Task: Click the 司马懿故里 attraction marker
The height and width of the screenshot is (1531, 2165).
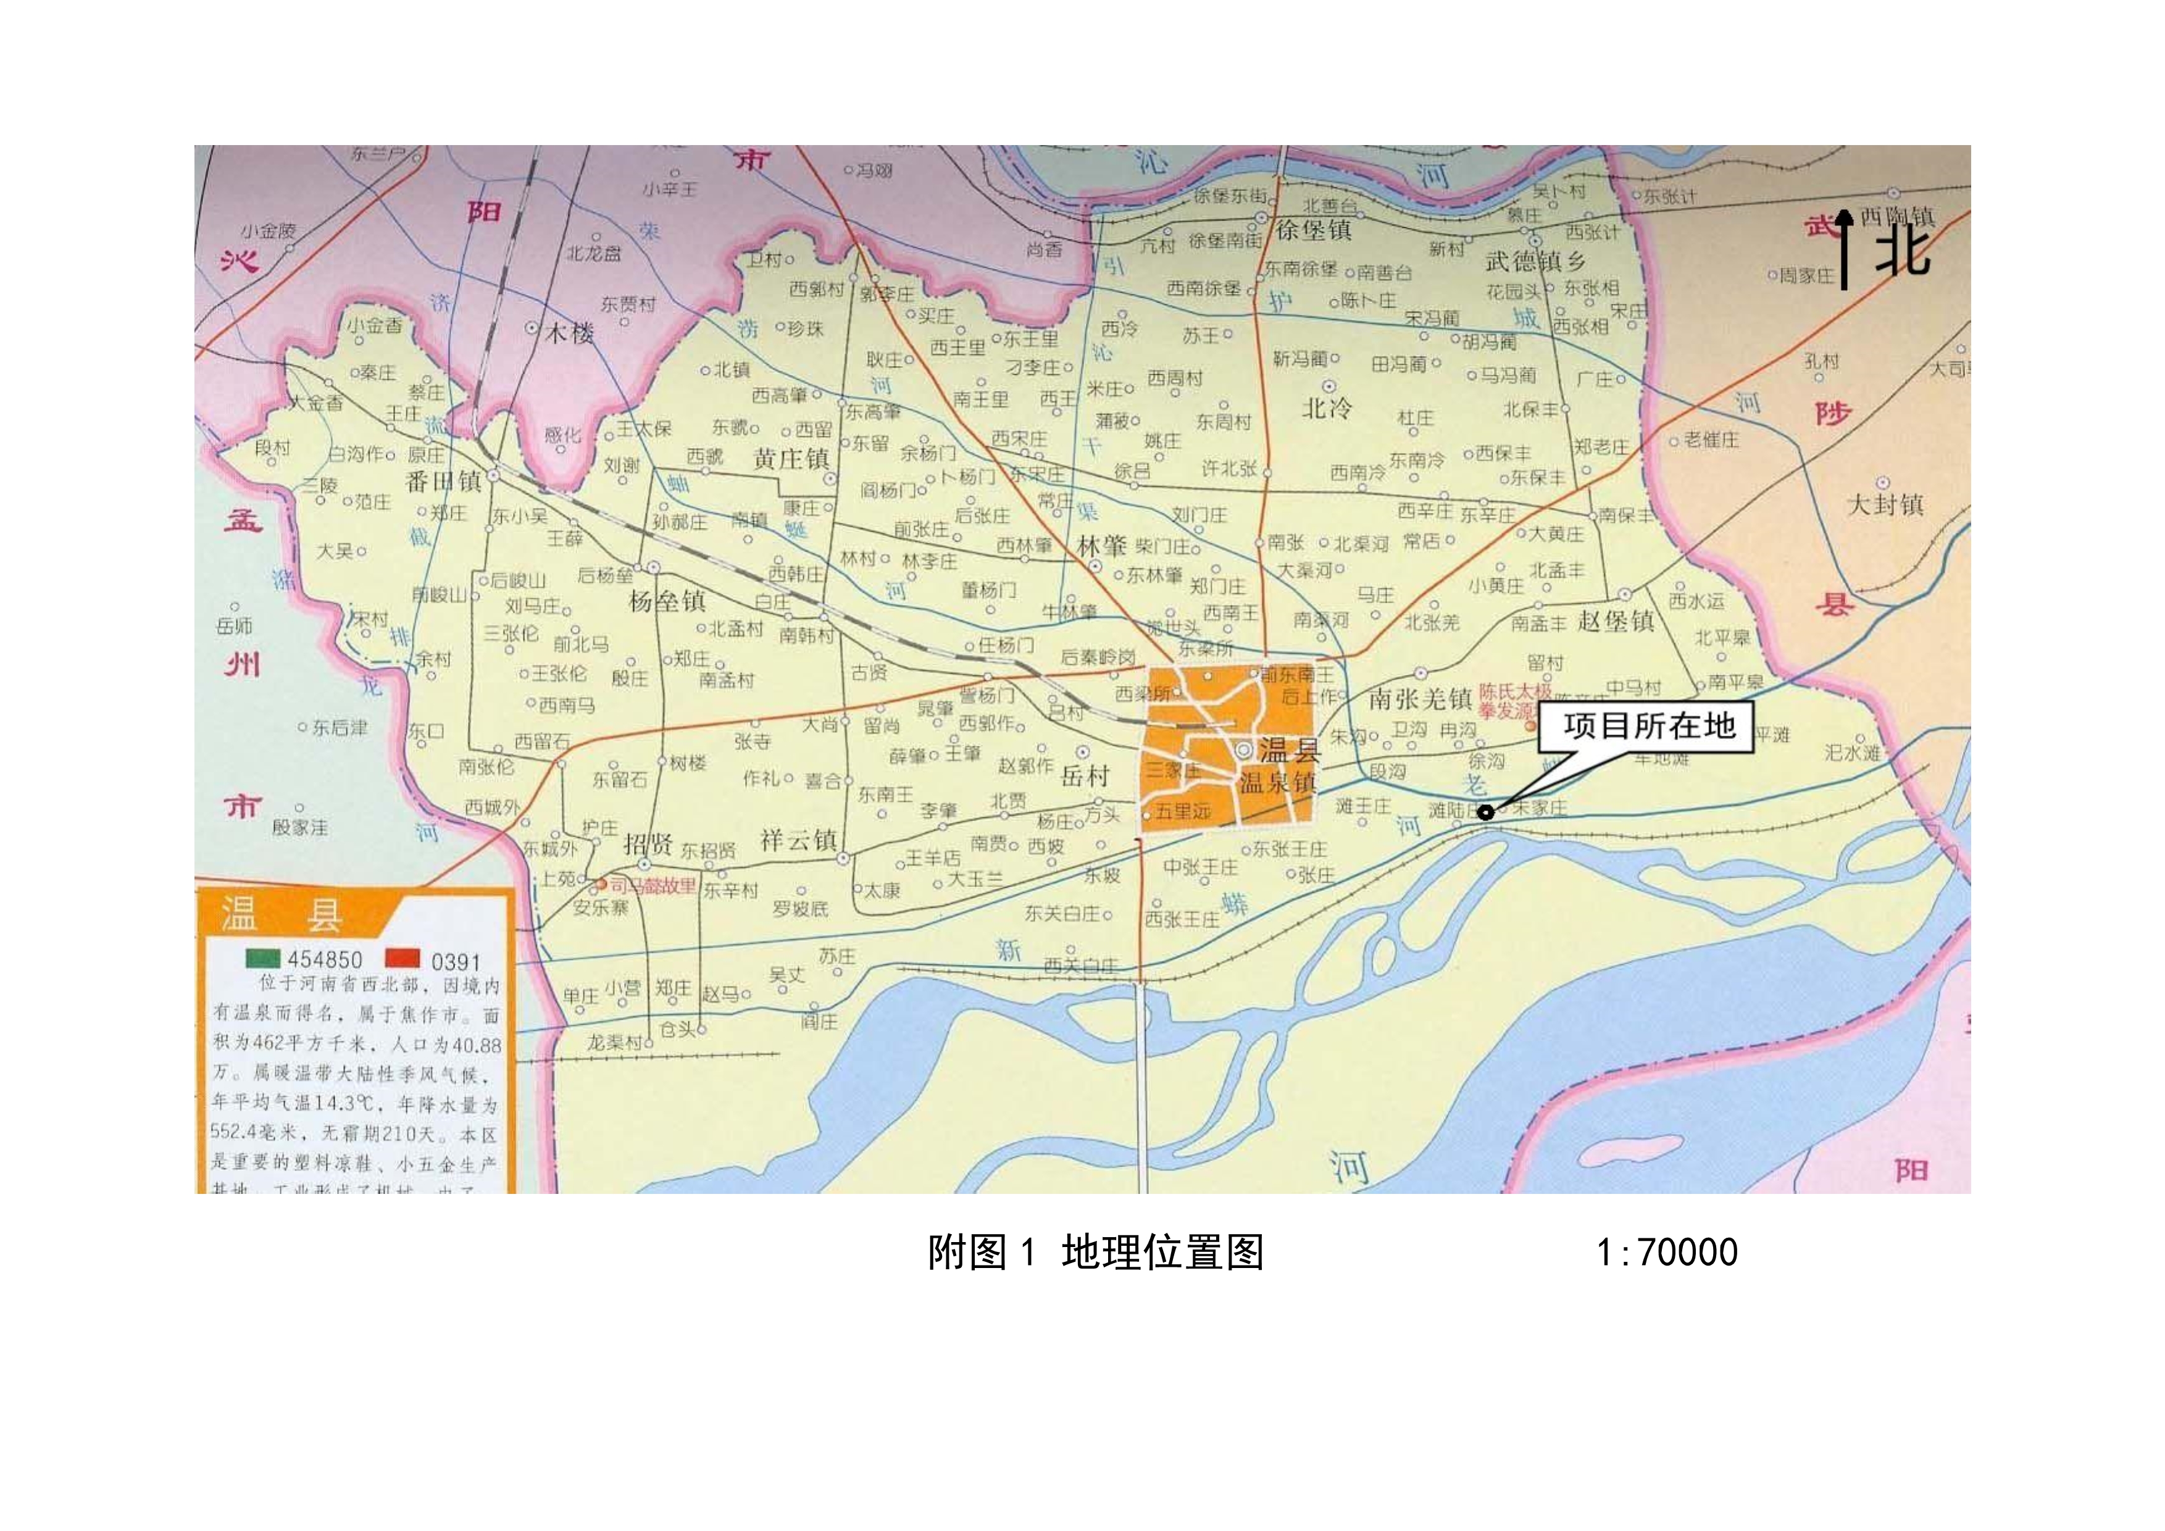Action: coord(602,884)
